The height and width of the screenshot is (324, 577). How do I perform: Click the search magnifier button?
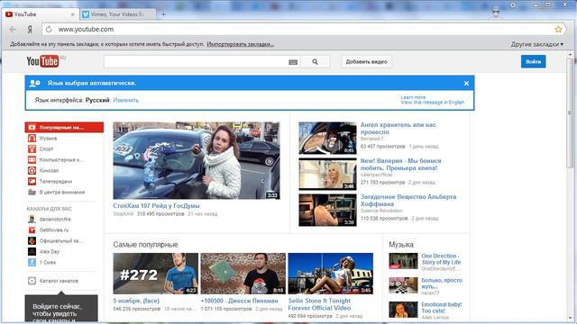315,62
